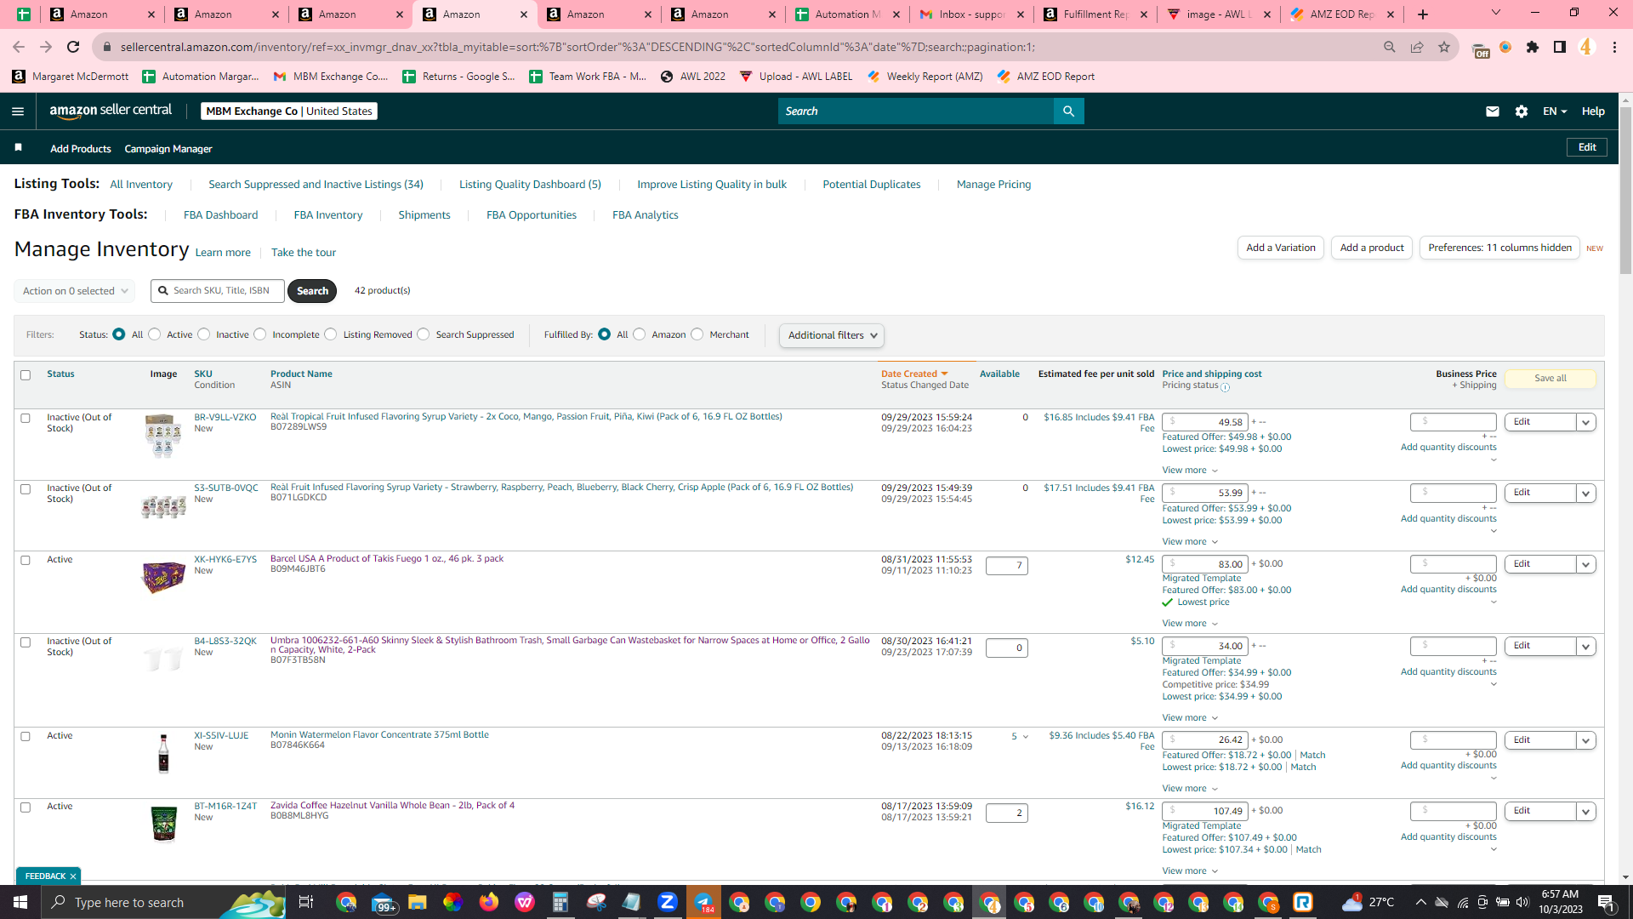The width and height of the screenshot is (1633, 919).
Task: Open Telegram from the taskbar
Action: (x=703, y=902)
